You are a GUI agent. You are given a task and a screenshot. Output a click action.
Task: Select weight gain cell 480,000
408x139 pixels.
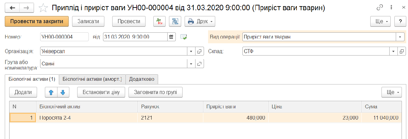(x=236, y=118)
